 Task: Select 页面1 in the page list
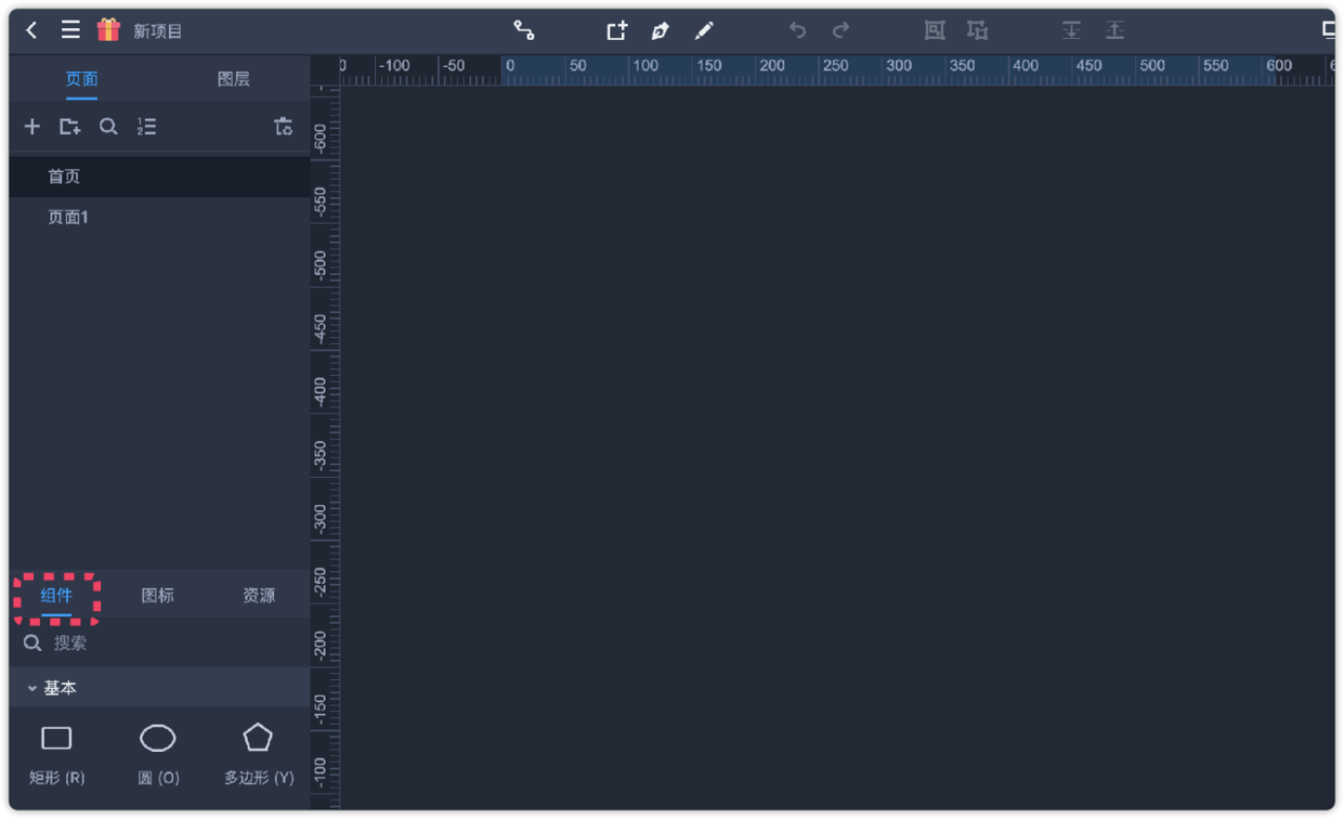point(68,217)
